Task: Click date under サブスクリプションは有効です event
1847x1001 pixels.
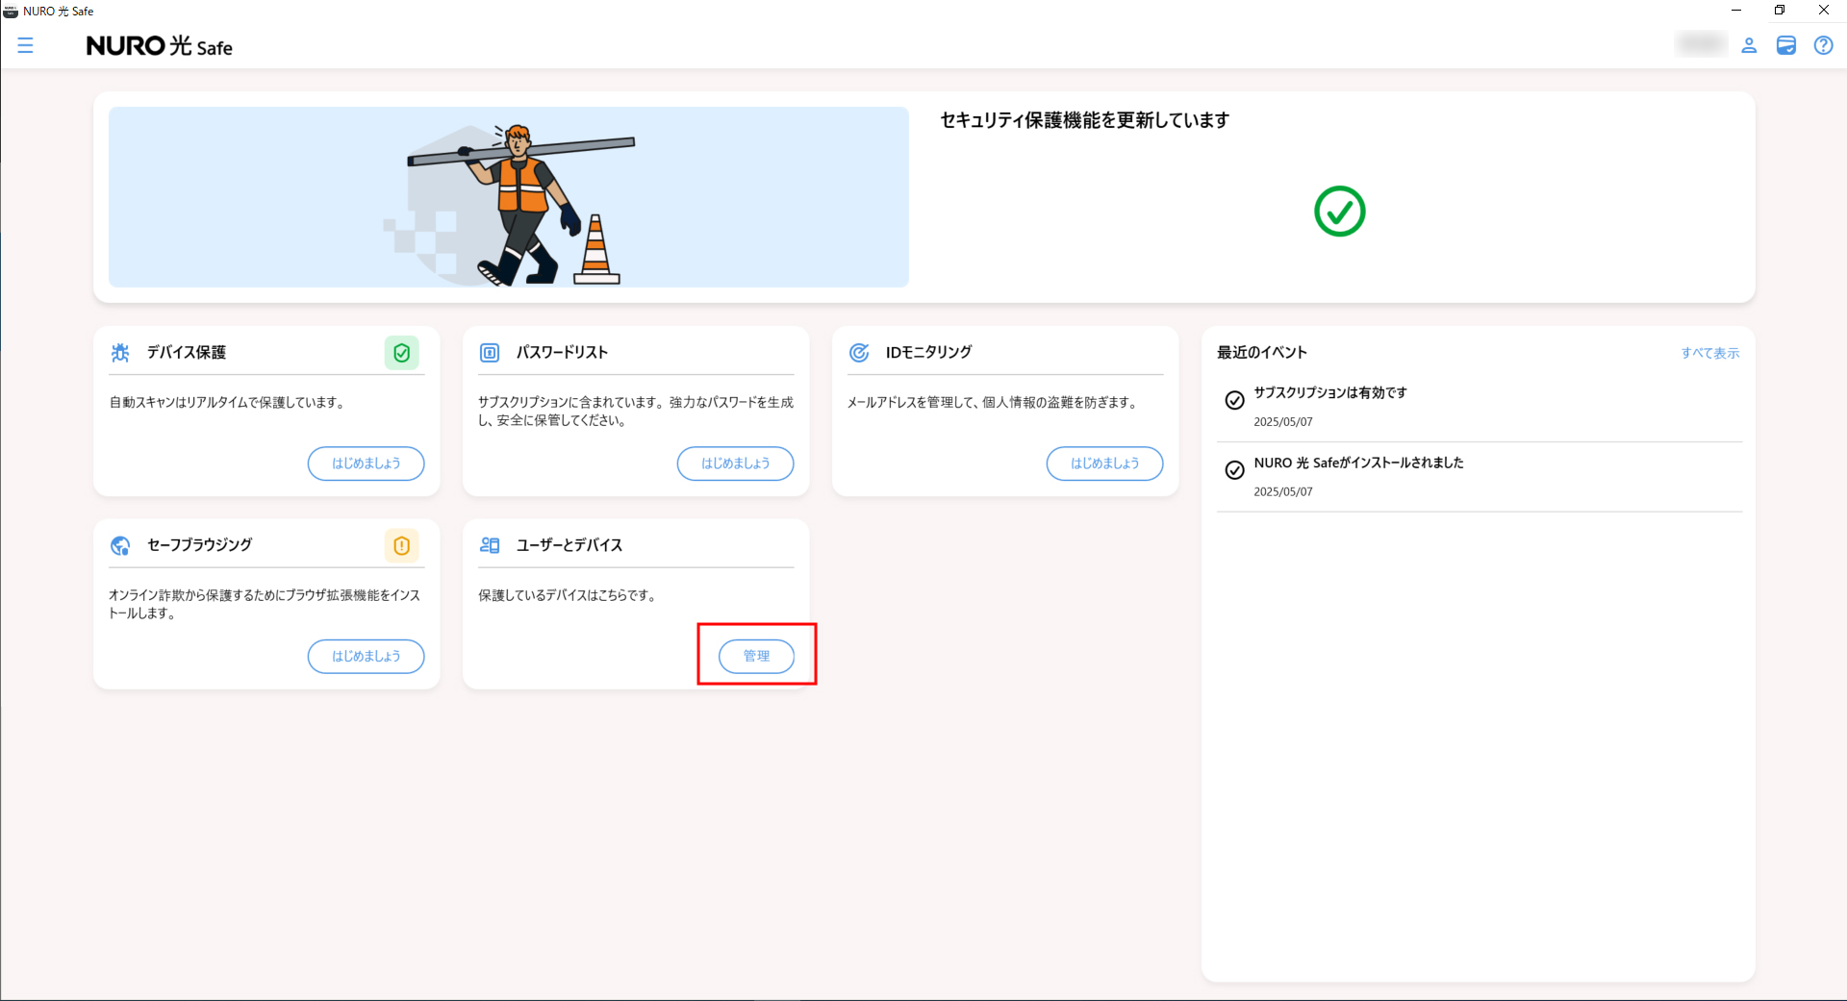Action: [x=1282, y=422]
